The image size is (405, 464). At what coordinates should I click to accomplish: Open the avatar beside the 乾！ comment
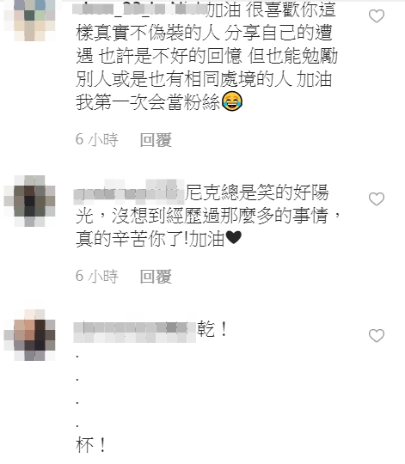[29, 335]
